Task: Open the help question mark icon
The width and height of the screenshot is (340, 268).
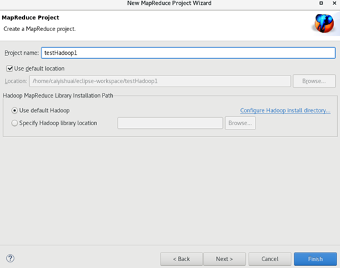Action: (10, 258)
